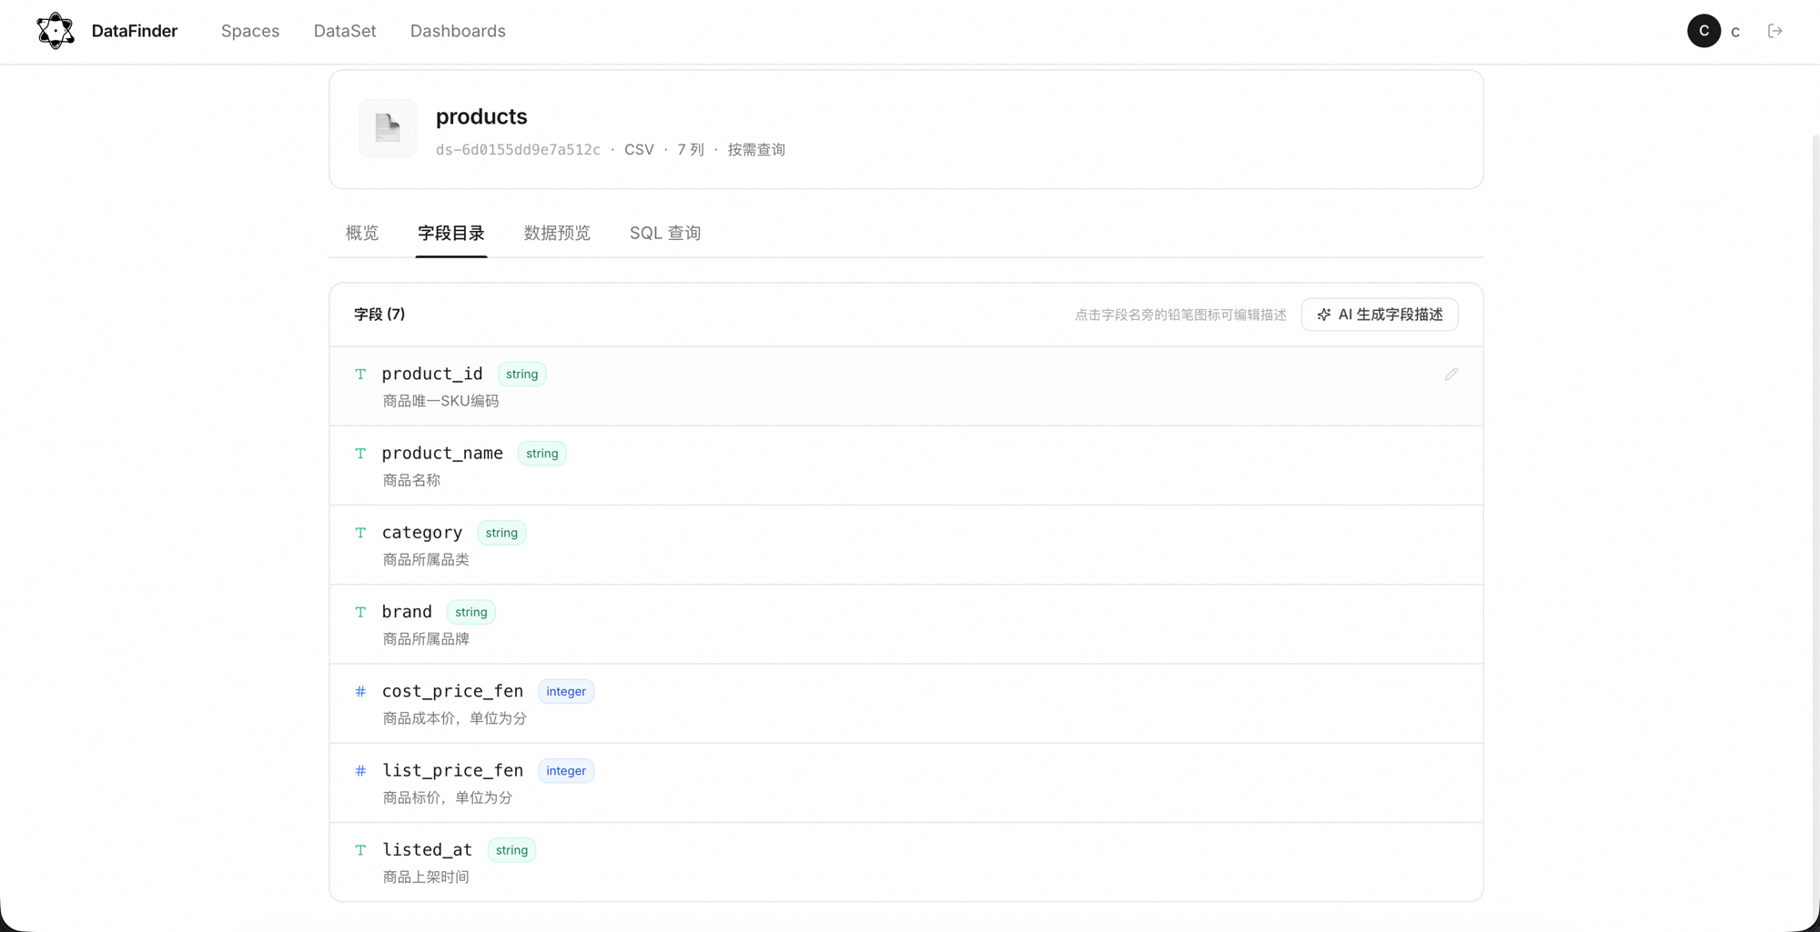Click the number type icon beside list_price_fen
Viewport: 1820px width, 932px height.
coord(360,771)
